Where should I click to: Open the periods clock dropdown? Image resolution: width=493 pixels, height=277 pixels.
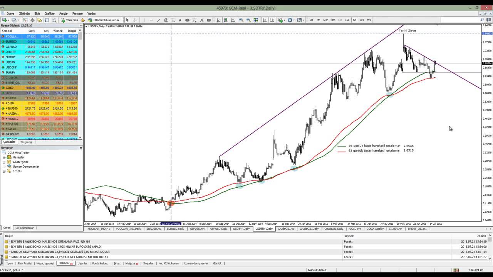point(291,20)
